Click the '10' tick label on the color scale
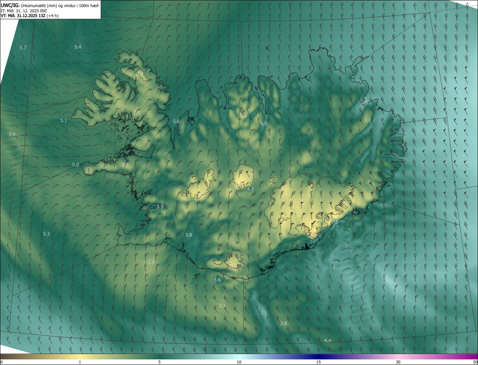The width and height of the screenshot is (478, 365). pyautogui.click(x=239, y=362)
